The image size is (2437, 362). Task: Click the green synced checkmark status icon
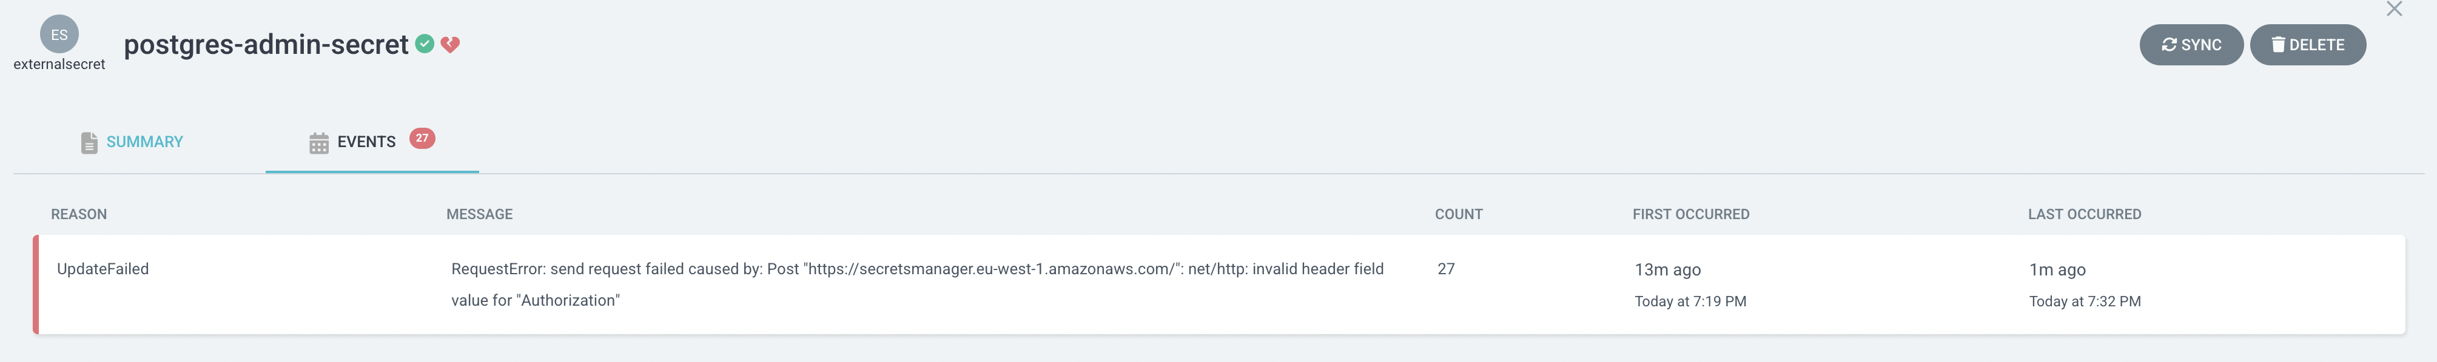pyautogui.click(x=425, y=44)
